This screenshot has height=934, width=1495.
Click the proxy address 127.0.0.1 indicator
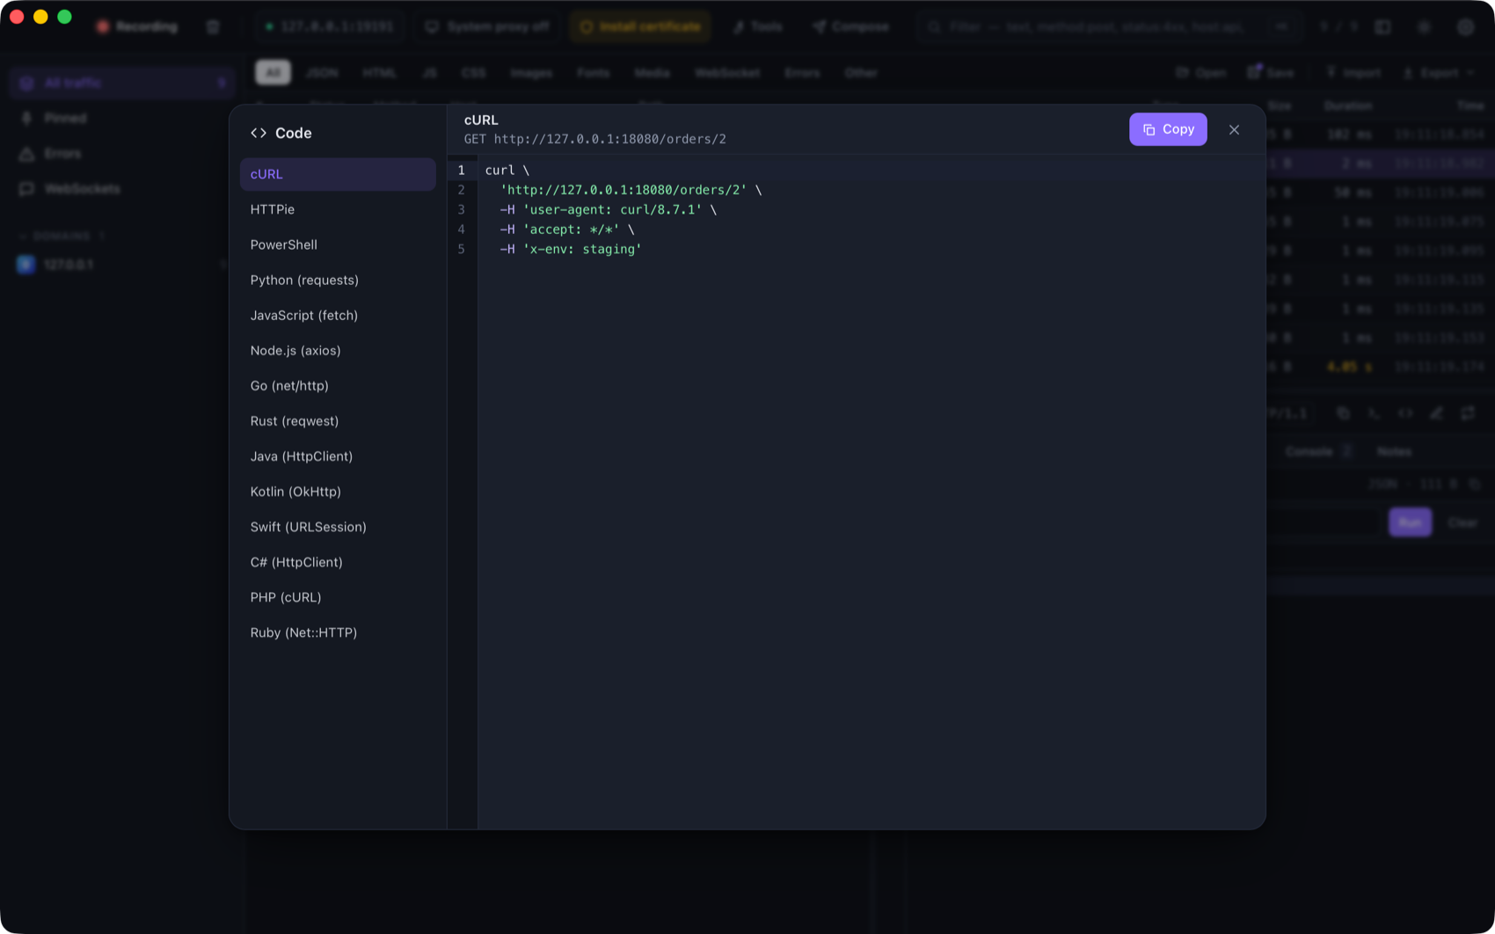tap(329, 26)
